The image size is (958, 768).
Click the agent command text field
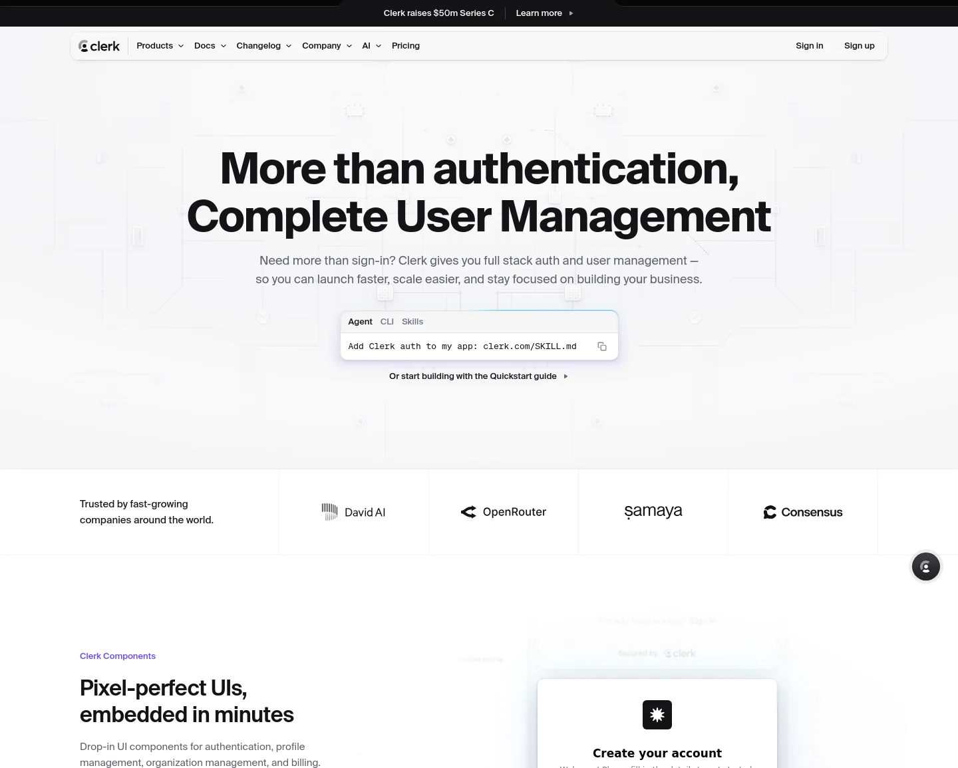point(462,346)
